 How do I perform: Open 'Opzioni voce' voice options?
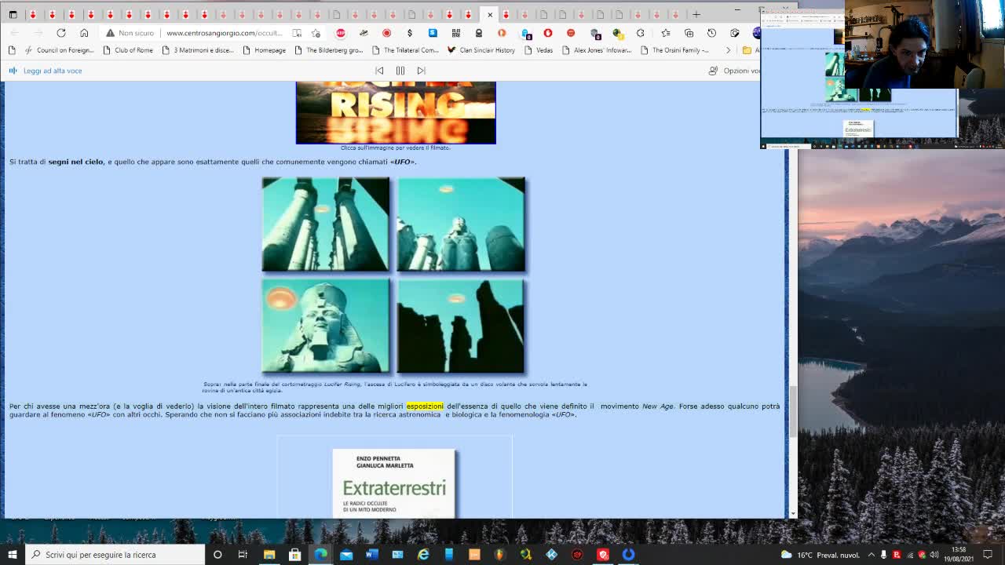coord(734,71)
